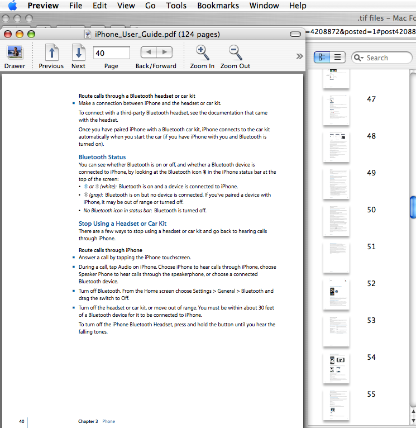Open the Bookmarks menu

[x=218, y=6]
